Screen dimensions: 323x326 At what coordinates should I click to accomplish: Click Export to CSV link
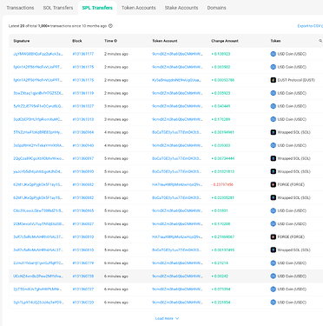point(310,26)
